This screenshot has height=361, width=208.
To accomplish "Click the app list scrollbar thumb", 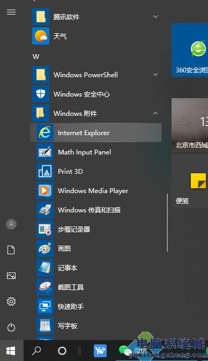I will tap(167, 223).
